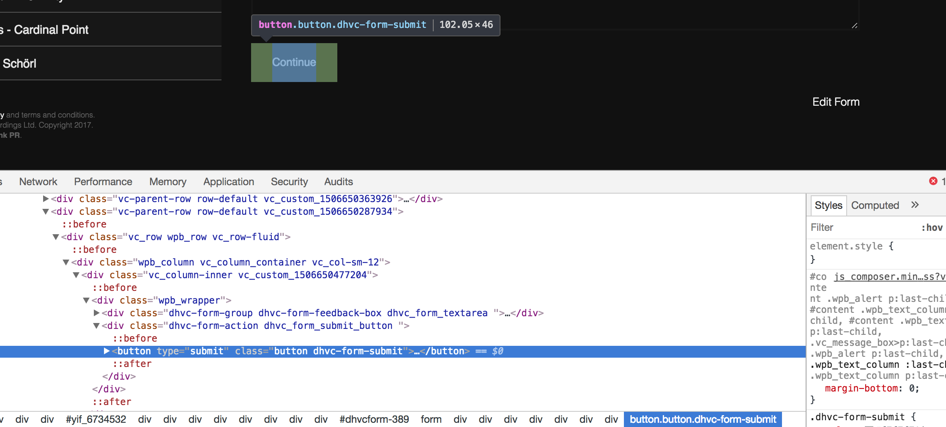
Task: Expand the dhvc-form-feedback-box div node
Action: point(96,313)
